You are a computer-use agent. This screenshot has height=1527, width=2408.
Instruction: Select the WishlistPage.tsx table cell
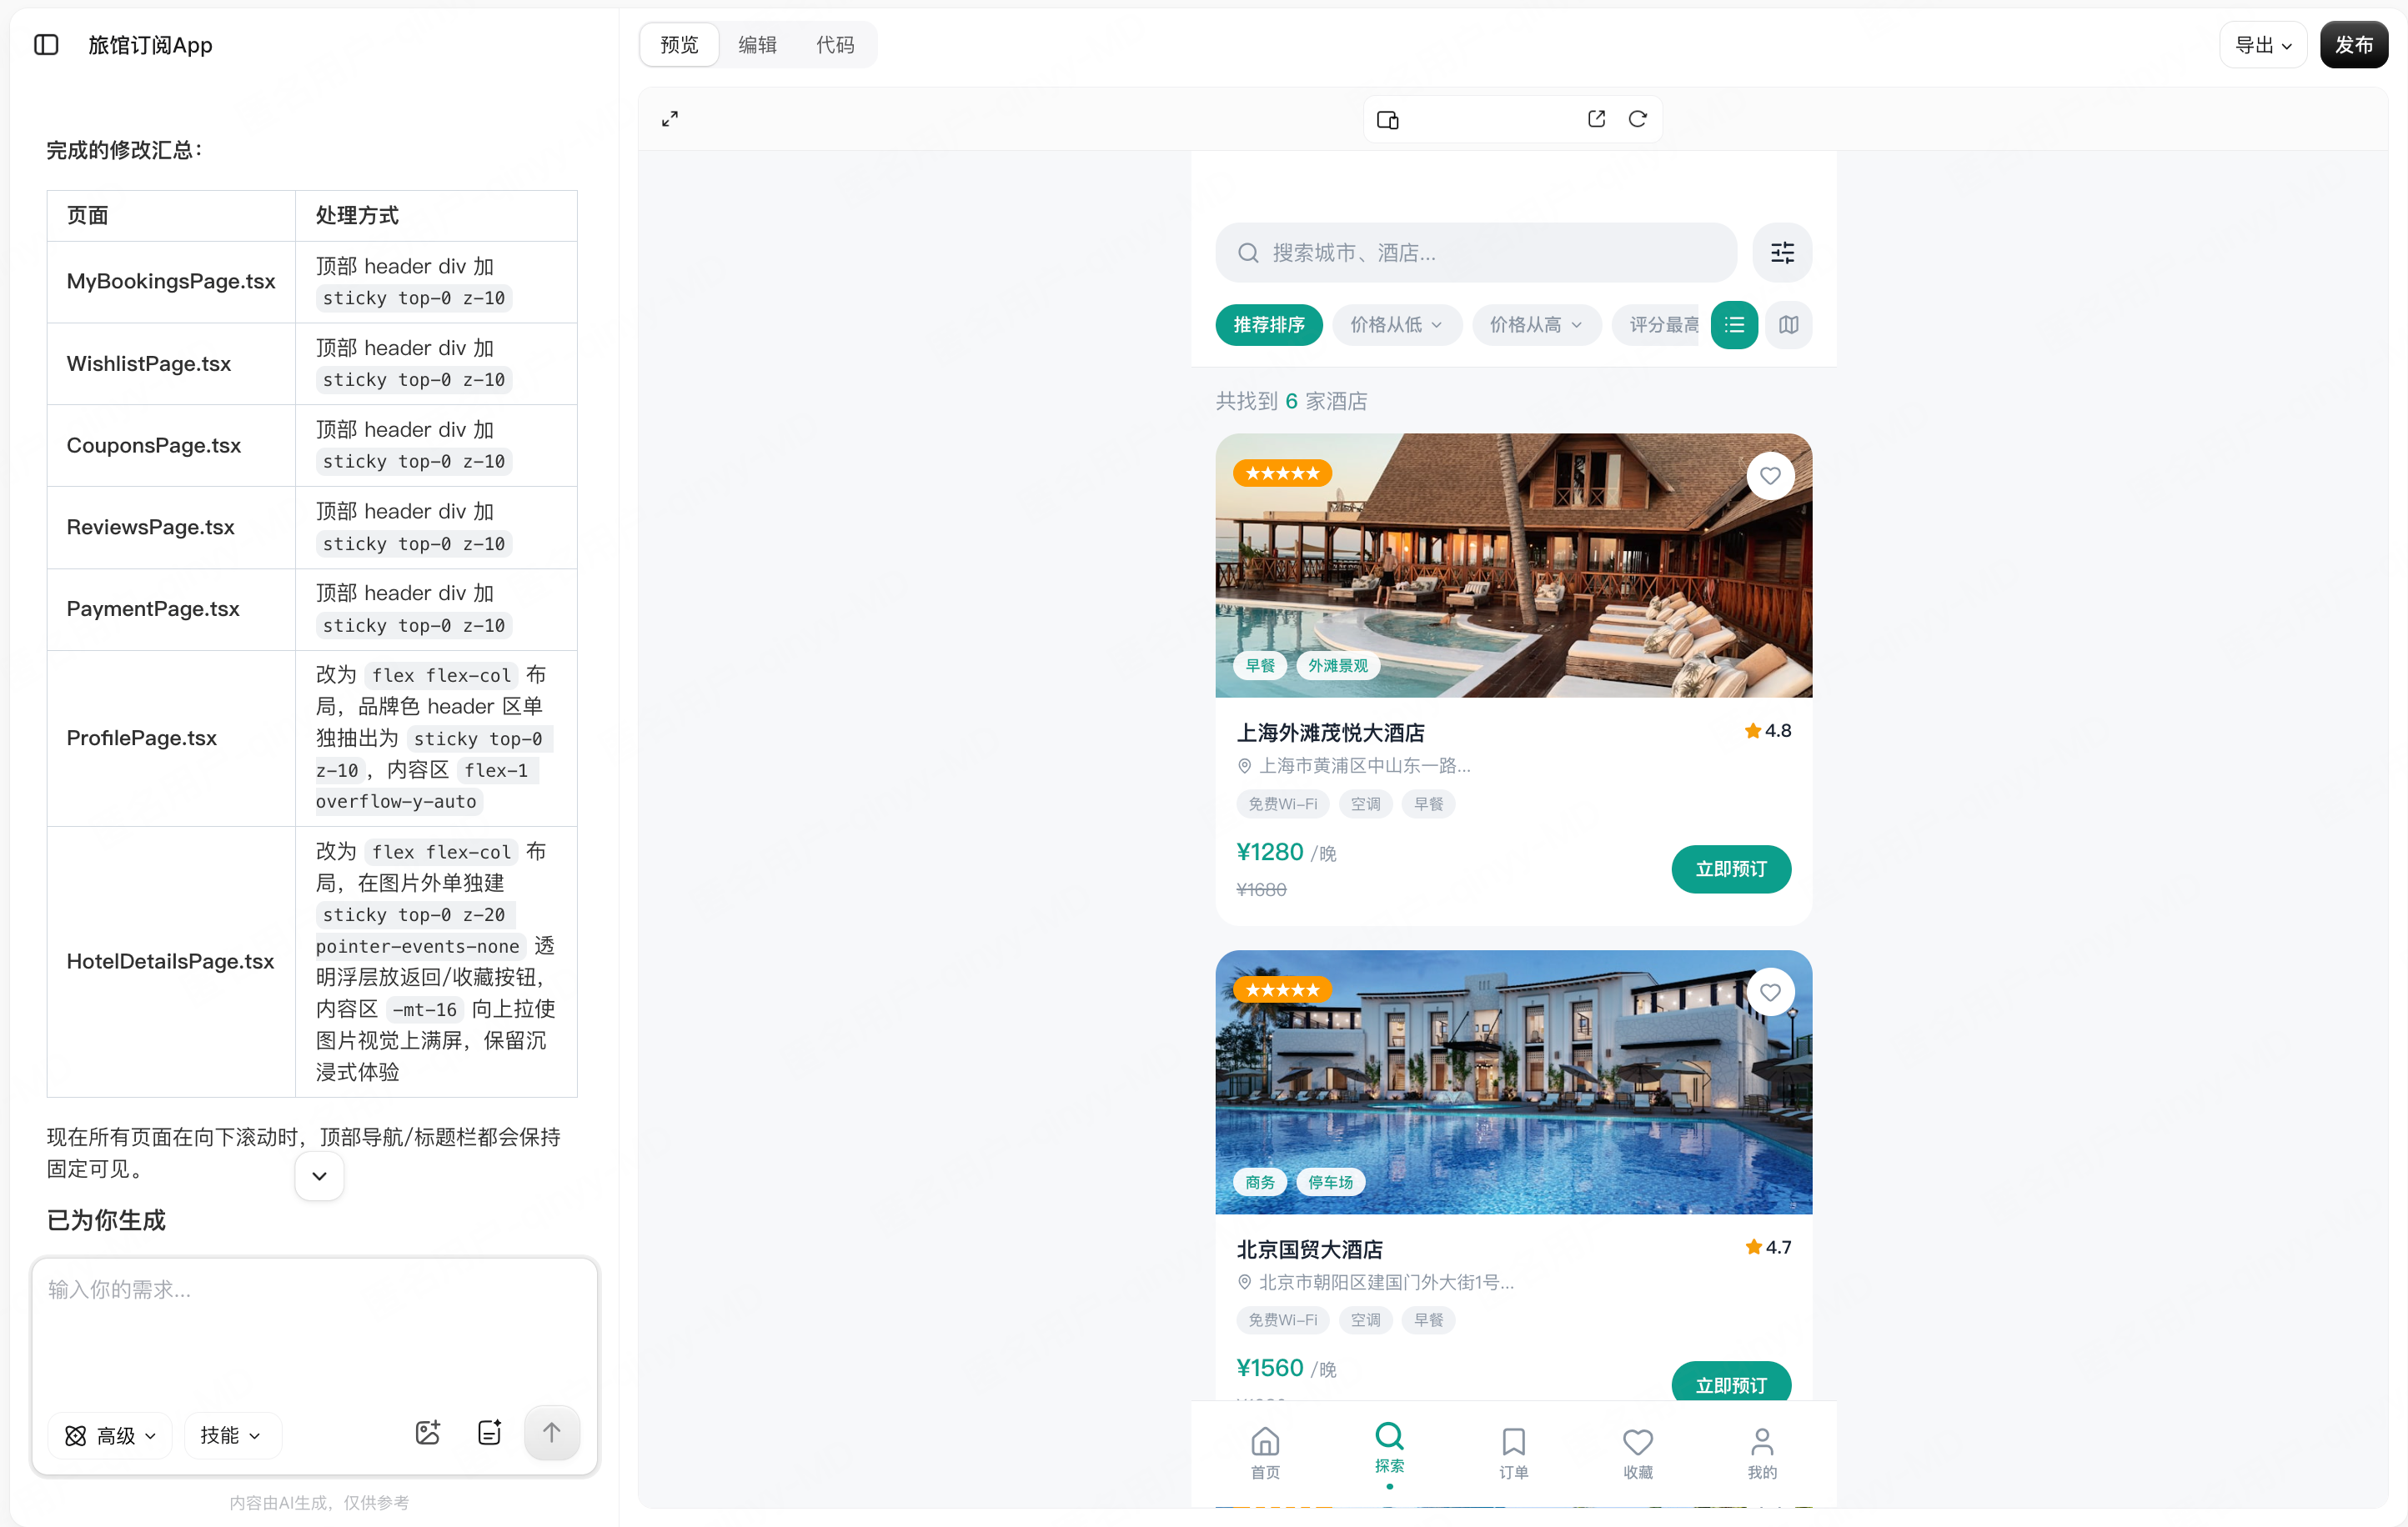pyautogui.click(x=171, y=363)
